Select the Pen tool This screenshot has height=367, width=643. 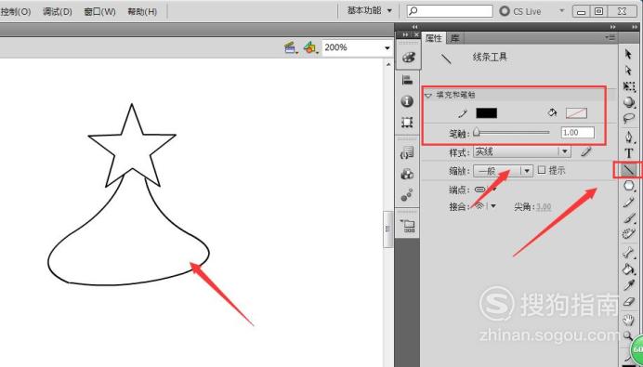pyautogui.click(x=629, y=137)
